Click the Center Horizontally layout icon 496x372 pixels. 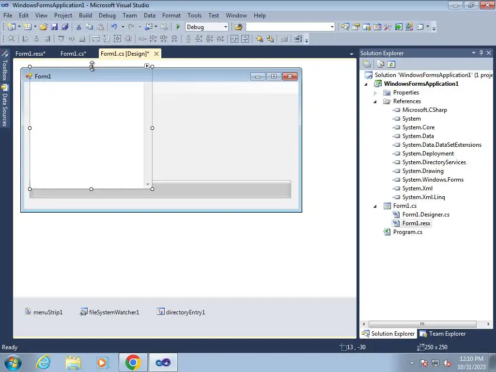[x=234, y=39]
